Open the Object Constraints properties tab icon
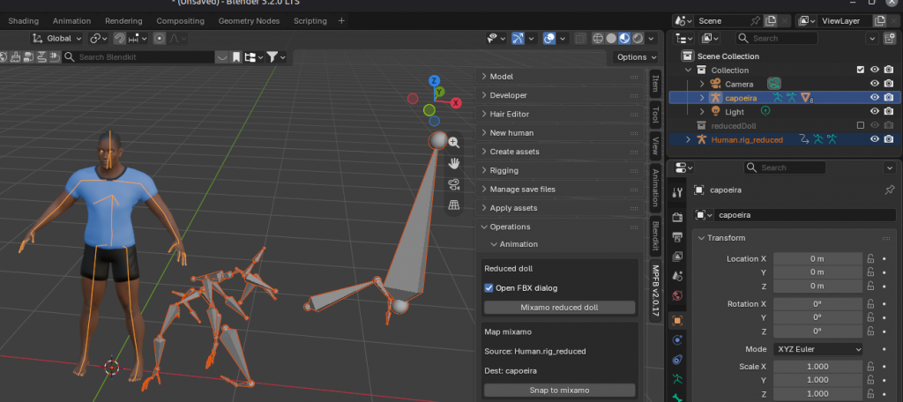The width and height of the screenshot is (903, 402). tap(678, 360)
